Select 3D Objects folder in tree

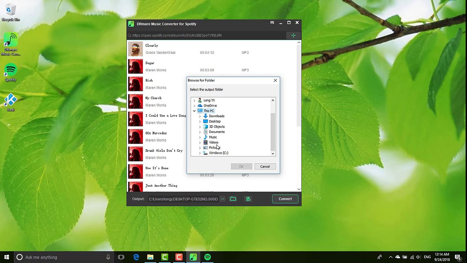pyautogui.click(x=217, y=127)
